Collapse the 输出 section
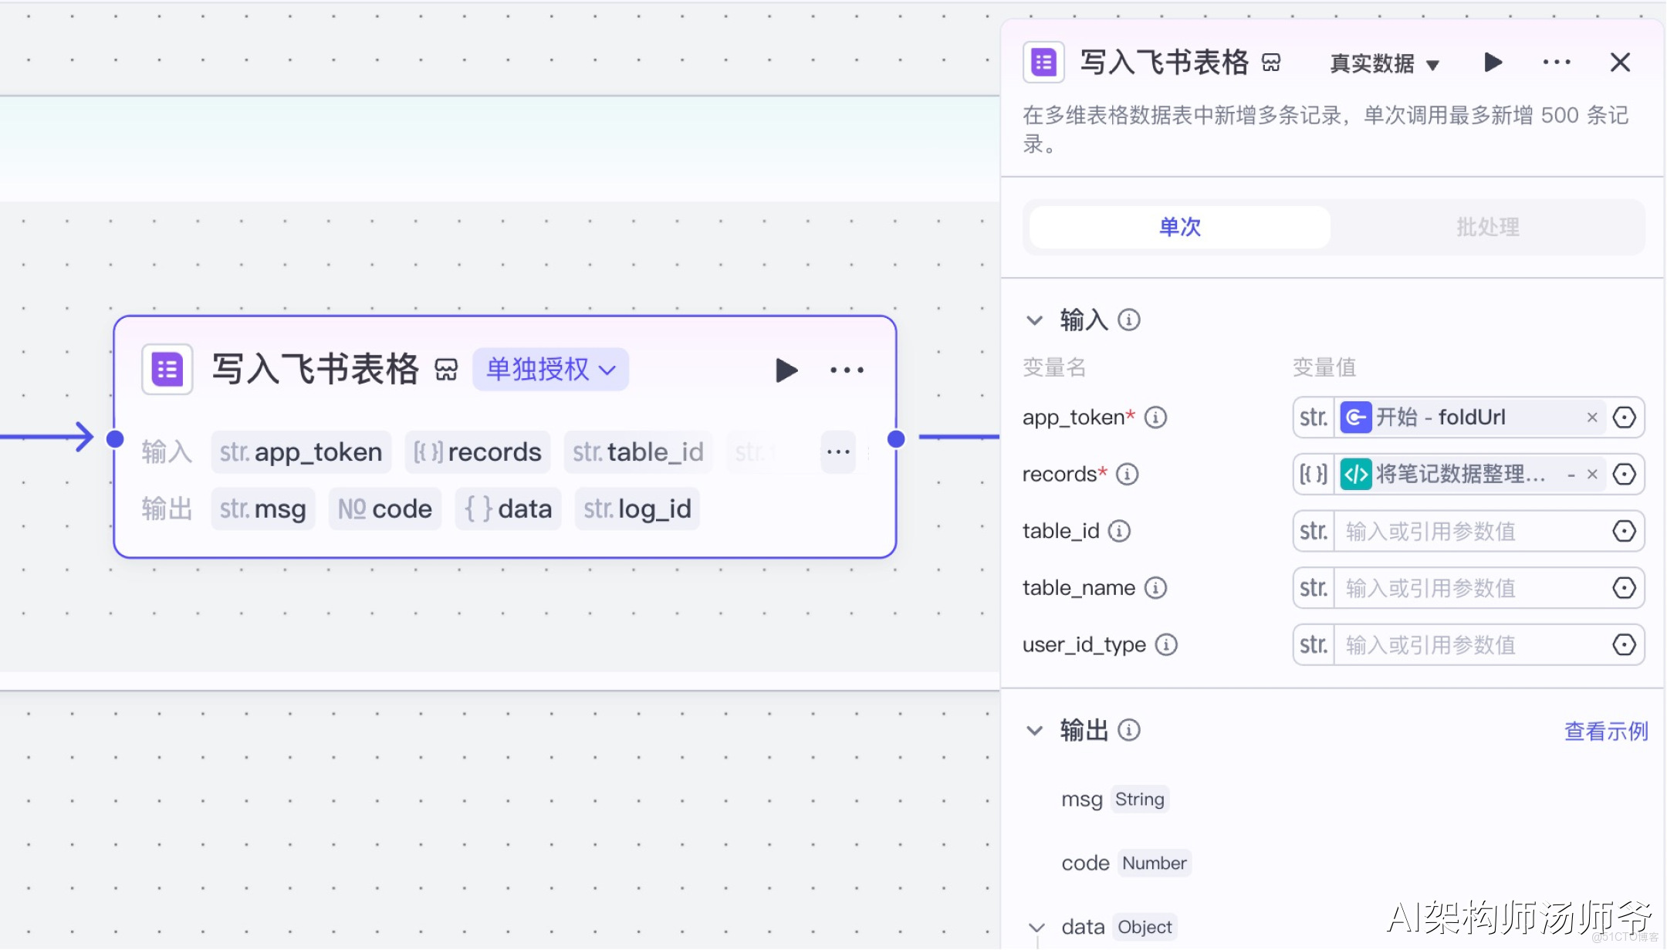The width and height of the screenshot is (1667, 950). tap(1034, 730)
